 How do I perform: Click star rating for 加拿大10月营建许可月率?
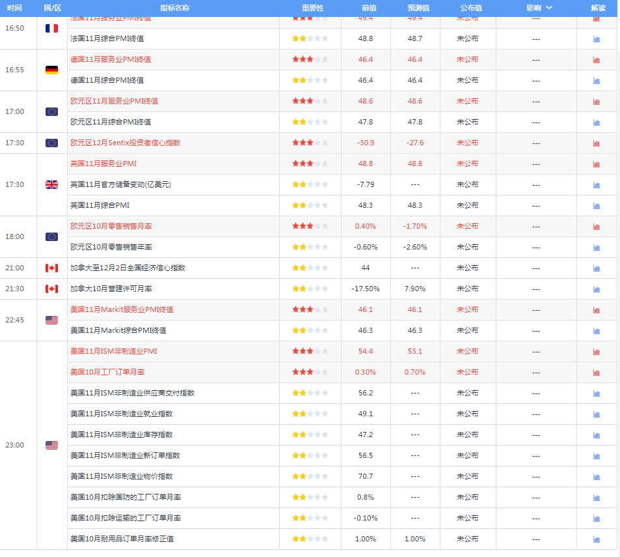pyautogui.click(x=310, y=289)
